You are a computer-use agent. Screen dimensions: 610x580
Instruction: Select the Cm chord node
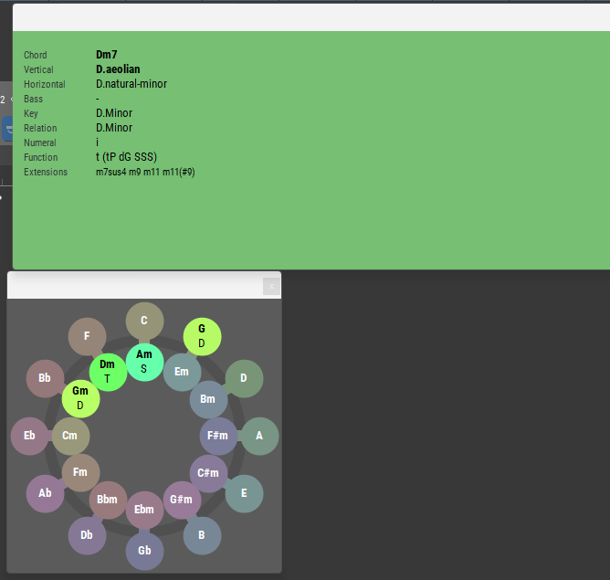click(70, 436)
